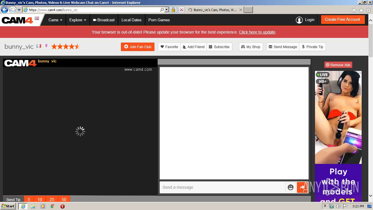This screenshot has width=373, height=210.
Task: Close the Bunny_vic's Cam tab
Action: pyautogui.click(x=241, y=10)
